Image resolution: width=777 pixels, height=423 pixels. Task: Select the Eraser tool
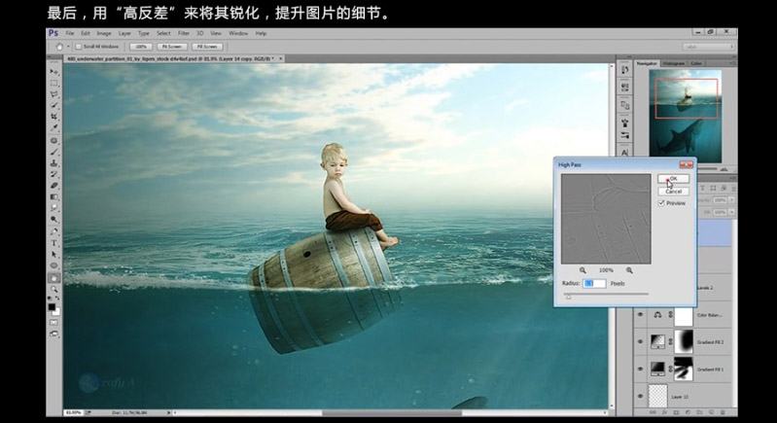tap(54, 186)
